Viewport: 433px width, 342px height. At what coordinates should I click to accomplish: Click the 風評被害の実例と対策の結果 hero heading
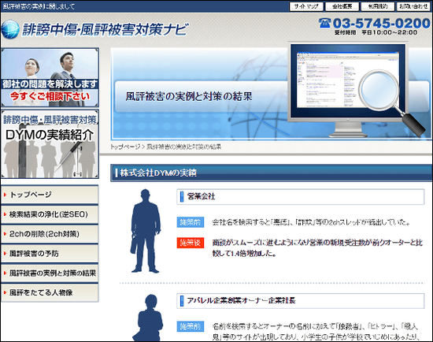click(x=189, y=96)
